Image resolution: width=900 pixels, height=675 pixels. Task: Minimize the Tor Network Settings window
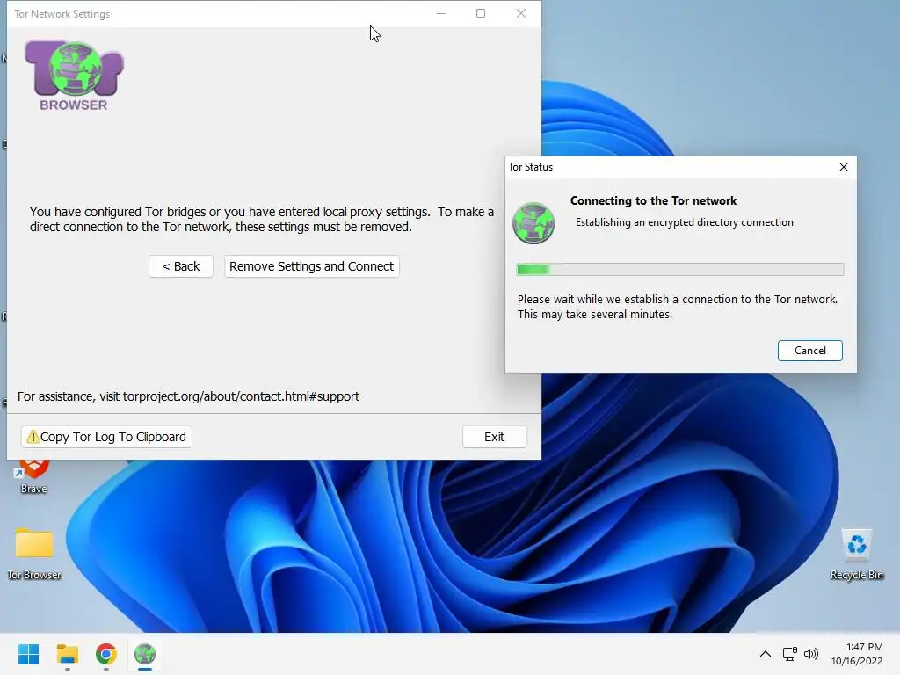(x=441, y=13)
